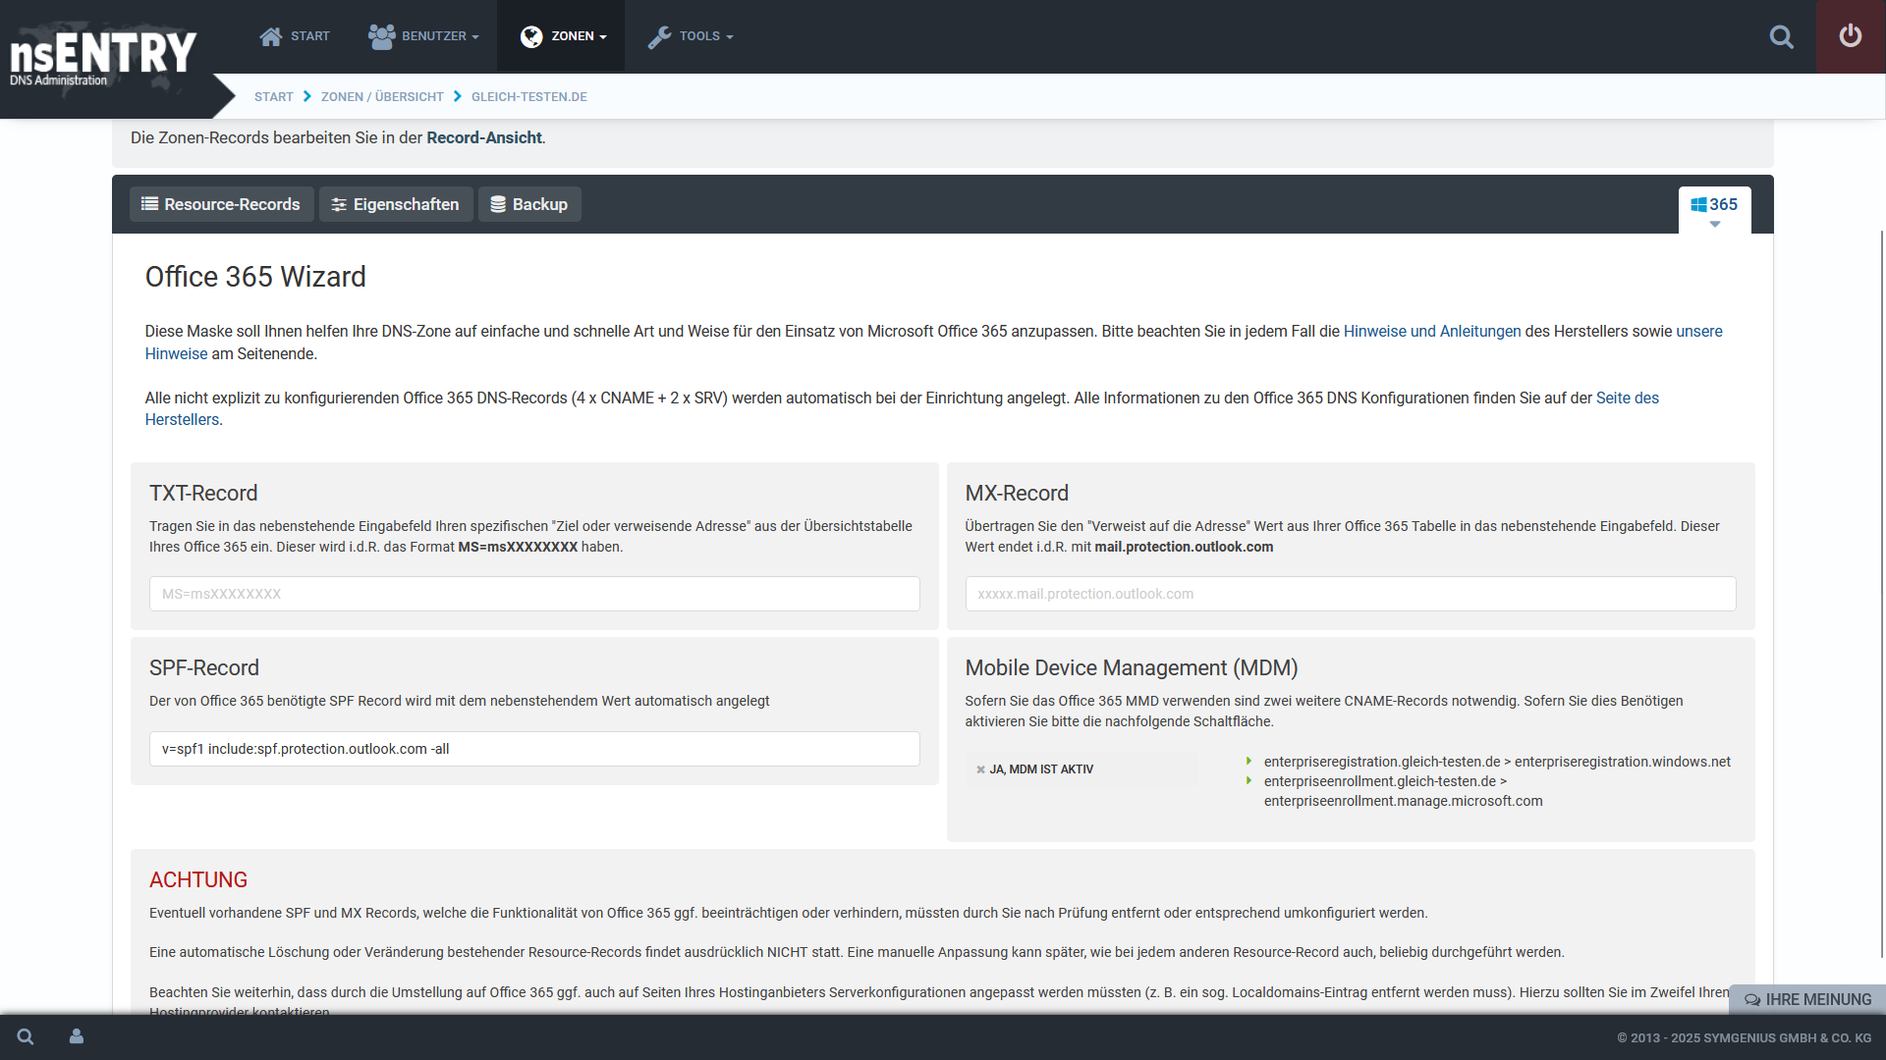Click the user icon in the bottom status bar
Image resolution: width=1886 pixels, height=1060 pixels.
coord(77,1036)
